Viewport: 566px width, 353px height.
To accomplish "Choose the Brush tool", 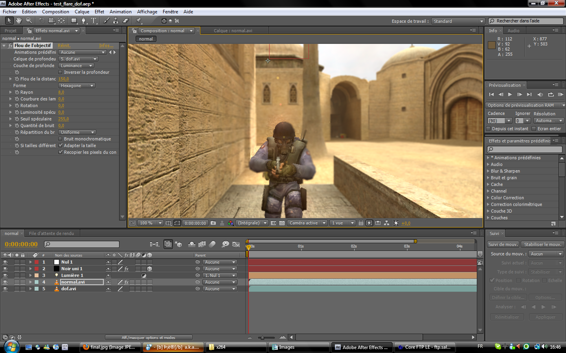I will 107,21.
